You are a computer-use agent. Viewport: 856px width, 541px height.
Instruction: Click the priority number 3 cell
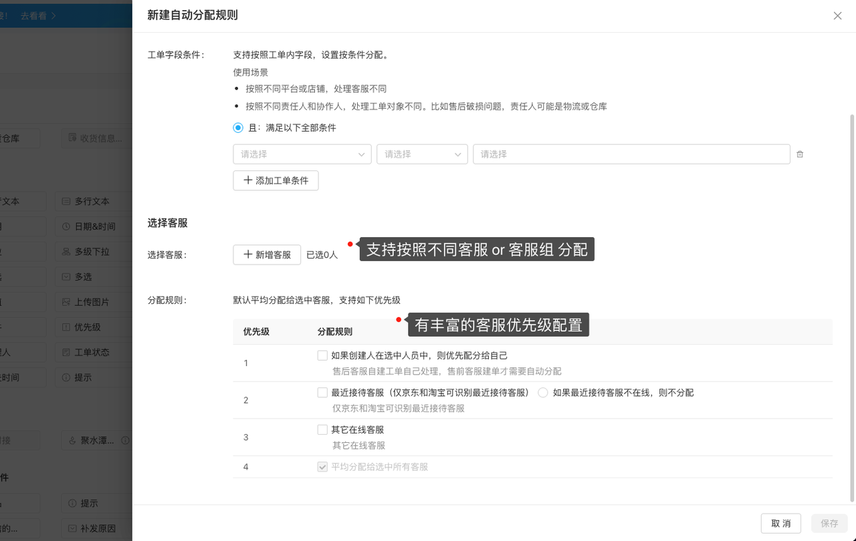(x=246, y=437)
